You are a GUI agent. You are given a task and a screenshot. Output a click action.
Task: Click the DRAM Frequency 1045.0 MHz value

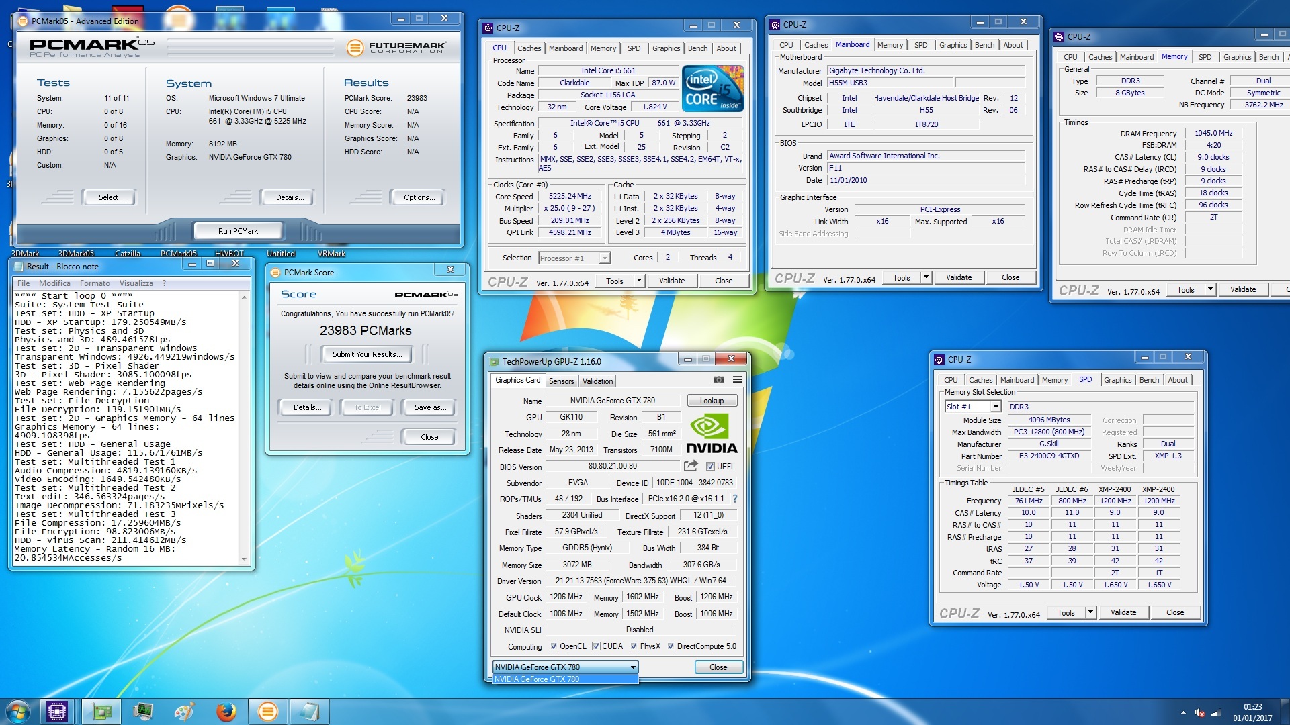tap(1213, 133)
